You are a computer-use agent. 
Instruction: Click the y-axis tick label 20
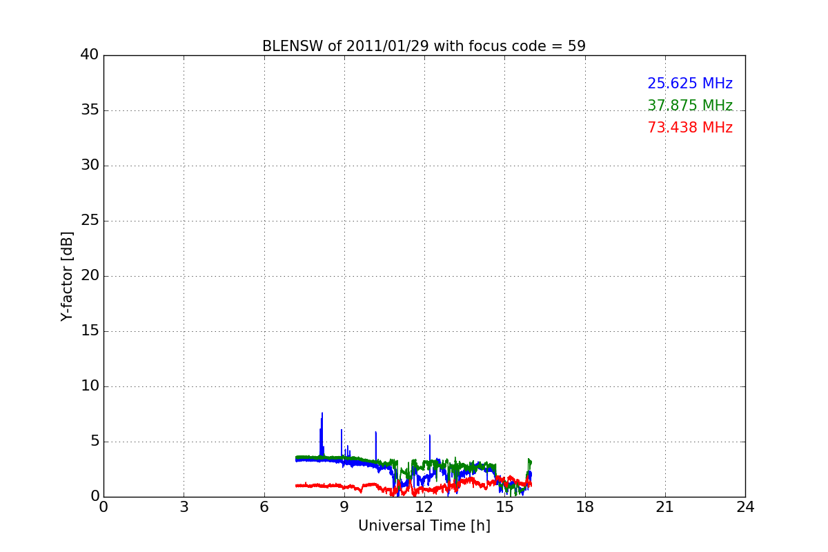[x=90, y=276]
